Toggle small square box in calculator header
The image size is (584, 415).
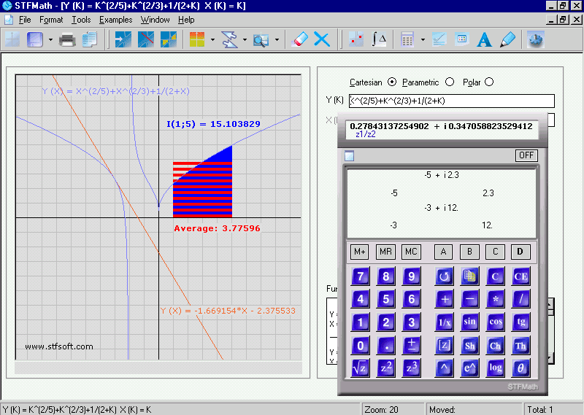click(350, 155)
